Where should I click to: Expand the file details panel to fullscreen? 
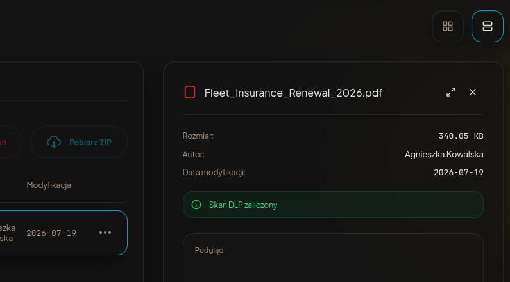[x=451, y=92]
